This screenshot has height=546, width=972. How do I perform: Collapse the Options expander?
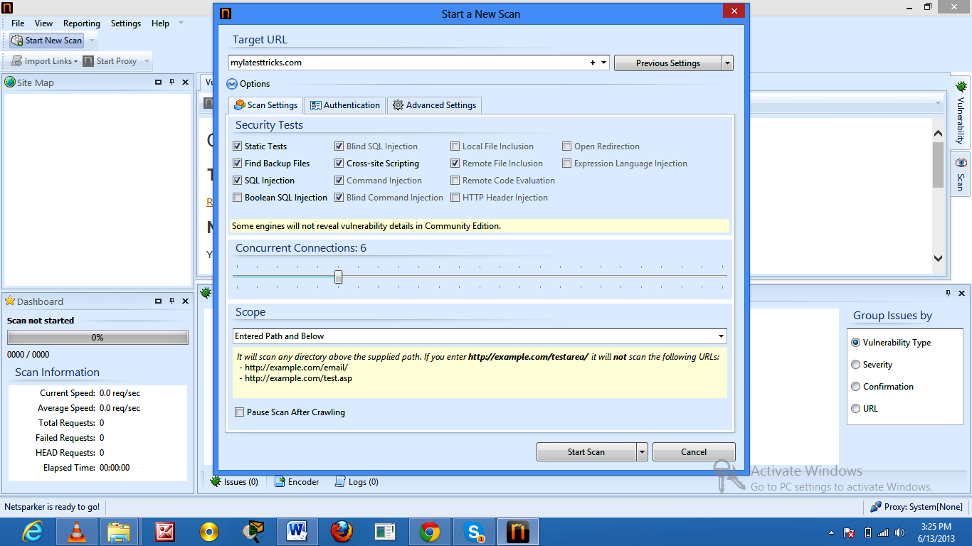(x=232, y=84)
